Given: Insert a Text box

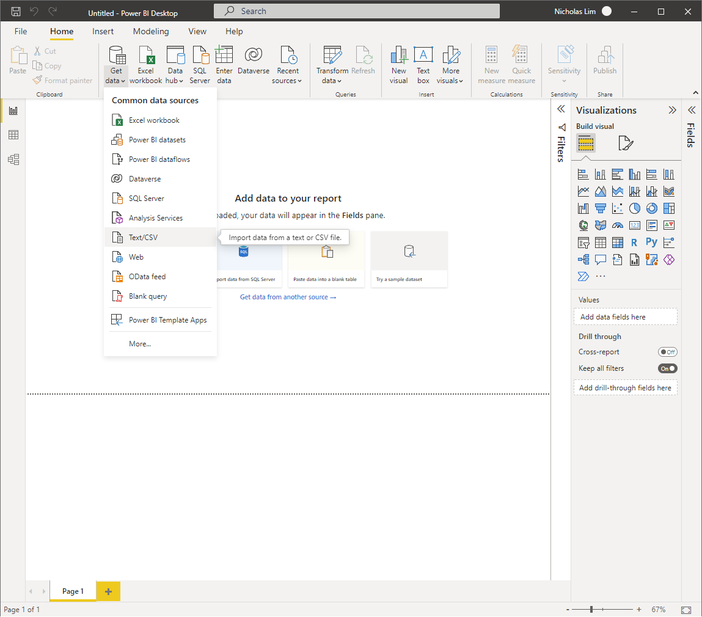Looking at the screenshot, I should pos(423,64).
